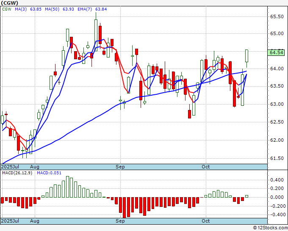Click the 63.50 price axis label
Screen dimensions: 288x231
277,86
